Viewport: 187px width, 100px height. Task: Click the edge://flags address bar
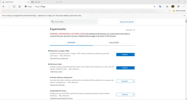click(88, 7)
